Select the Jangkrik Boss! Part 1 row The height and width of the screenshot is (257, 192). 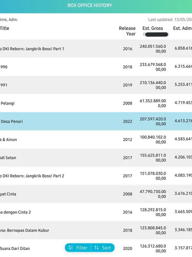click(x=96, y=49)
